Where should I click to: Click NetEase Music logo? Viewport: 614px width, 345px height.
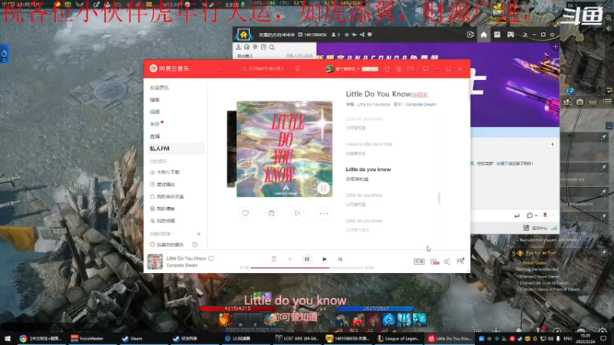coord(170,68)
